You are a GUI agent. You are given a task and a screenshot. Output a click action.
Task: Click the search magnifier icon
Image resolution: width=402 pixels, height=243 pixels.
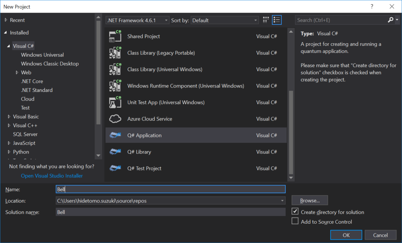pyautogui.click(x=391, y=20)
